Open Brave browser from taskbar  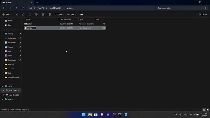tap(102, 115)
